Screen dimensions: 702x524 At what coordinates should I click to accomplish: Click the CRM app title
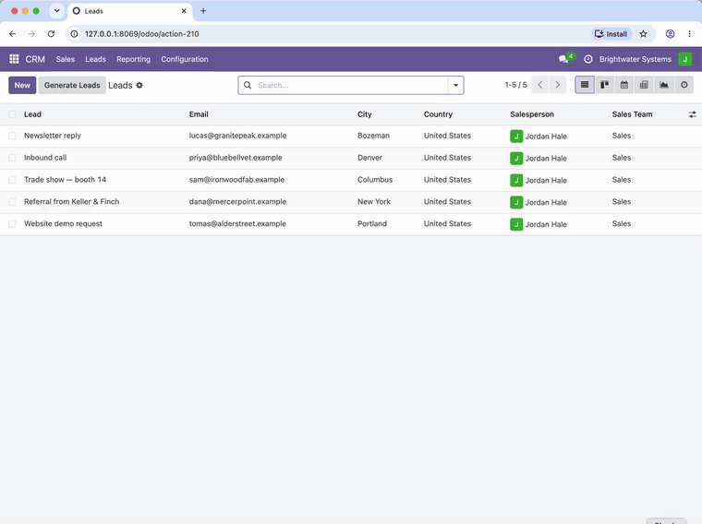click(35, 59)
